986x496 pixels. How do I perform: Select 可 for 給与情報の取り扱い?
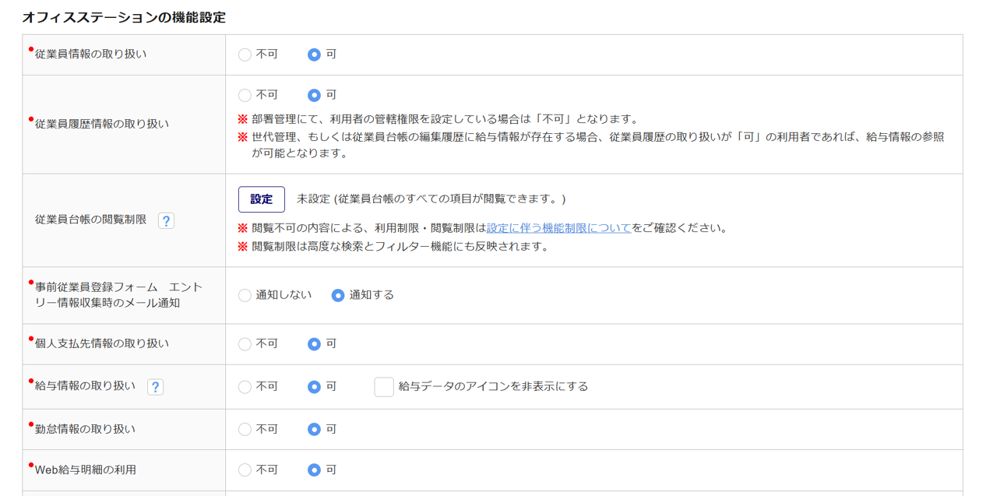tap(314, 387)
